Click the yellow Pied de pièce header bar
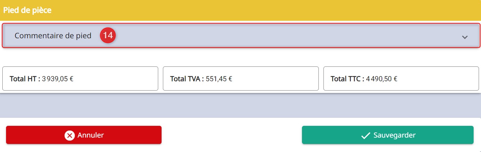This screenshot has width=481, height=152. [240, 10]
